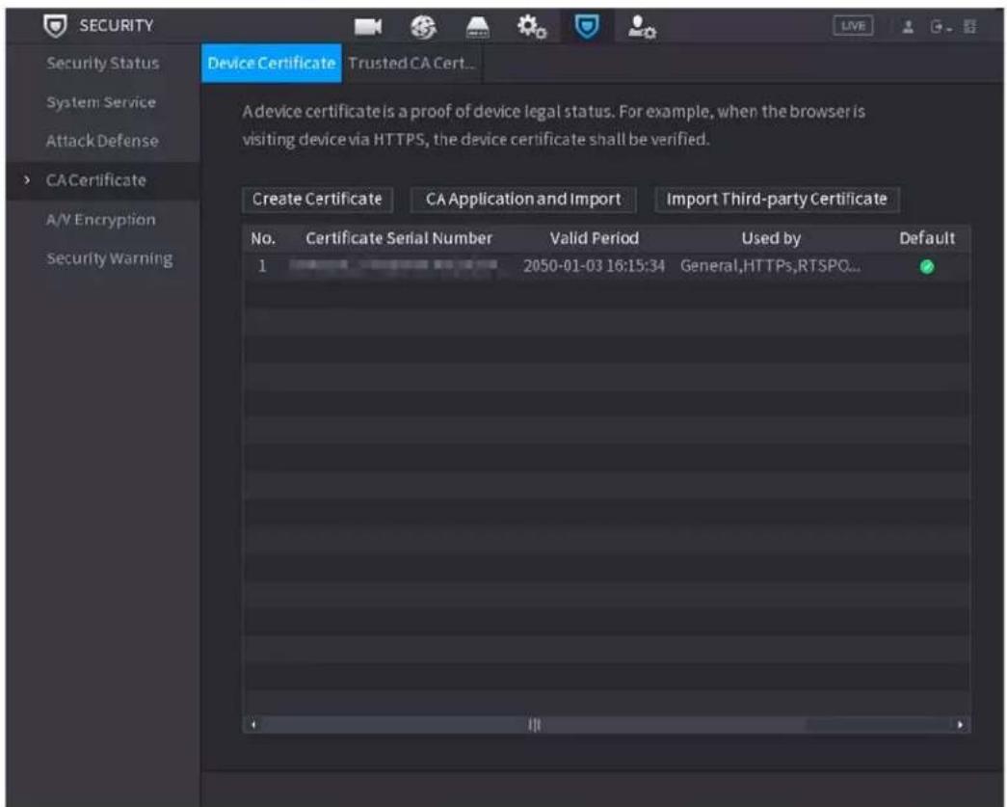
Task: Click the horizontal scrollbar thumb
Action: (x=534, y=725)
